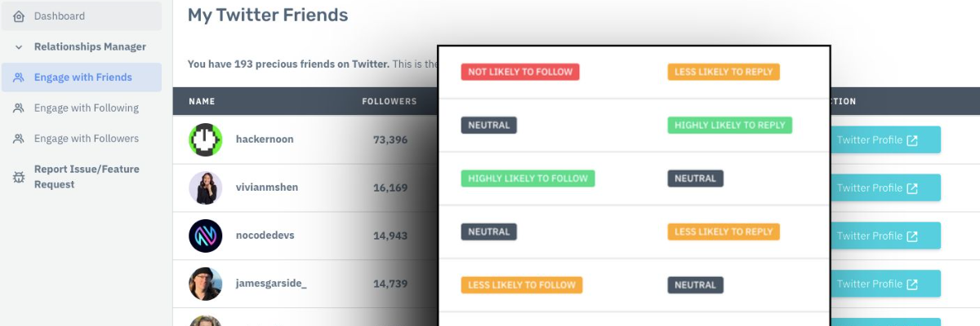
Task: Click the green Highly Likely to Reply badge
Action: coord(729,126)
